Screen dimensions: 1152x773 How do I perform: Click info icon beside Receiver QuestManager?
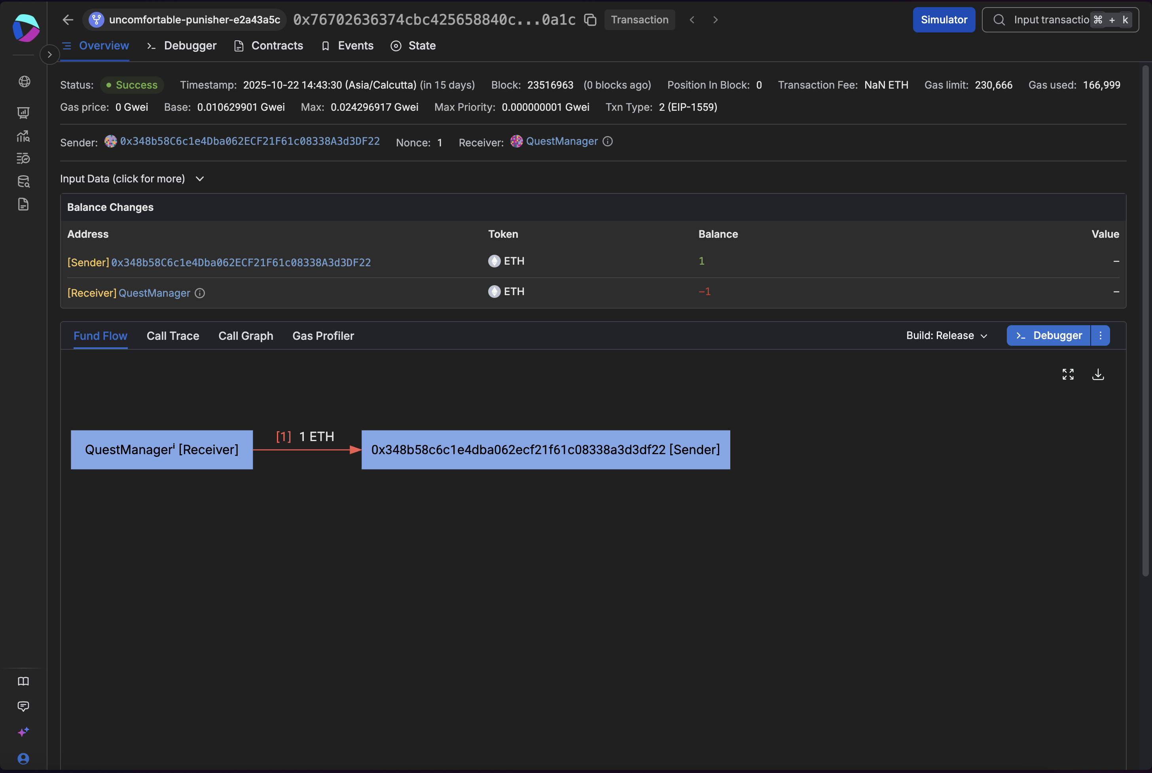click(608, 142)
